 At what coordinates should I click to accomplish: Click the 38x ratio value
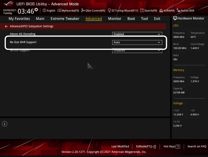click(175, 59)
